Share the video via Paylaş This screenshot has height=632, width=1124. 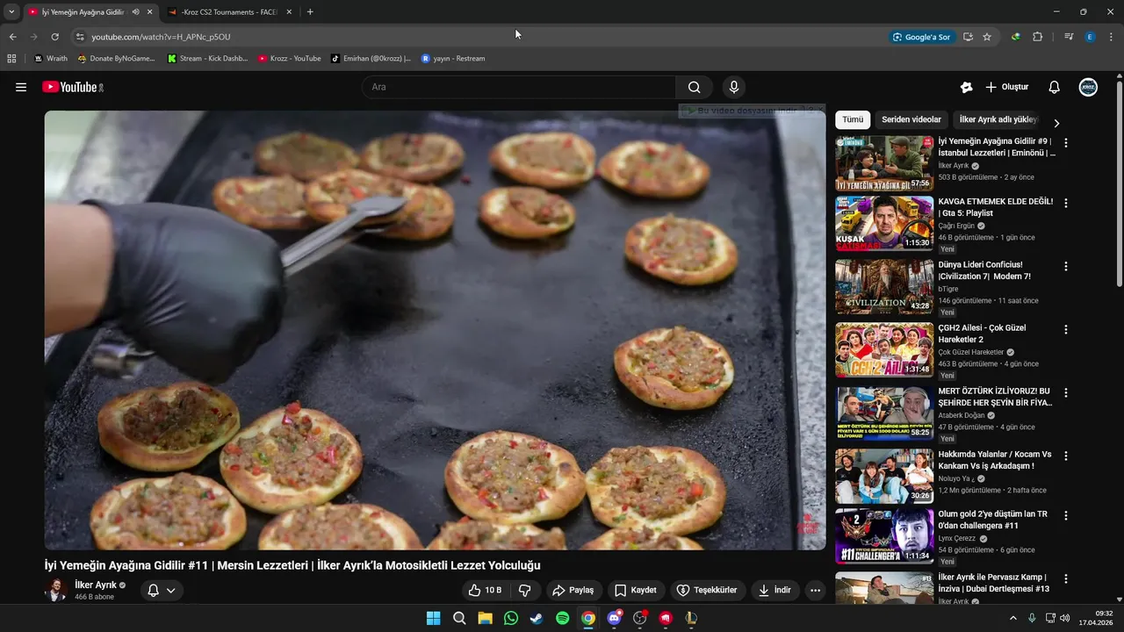tap(573, 590)
